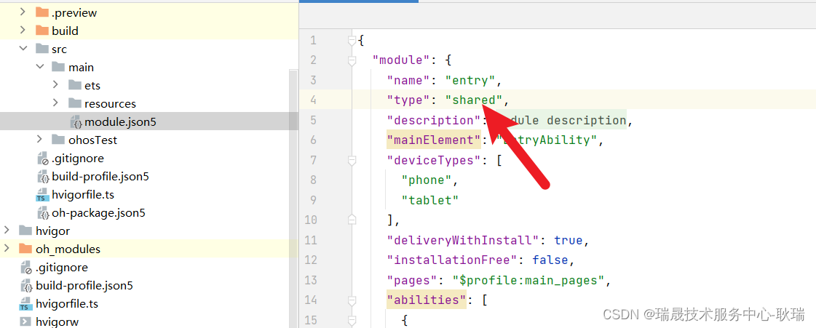816x328 pixels.
Task: Open oh-package.json5 file
Action: coord(98,212)
